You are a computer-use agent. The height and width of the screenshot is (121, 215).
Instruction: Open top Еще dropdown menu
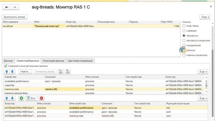click(205, 17)
